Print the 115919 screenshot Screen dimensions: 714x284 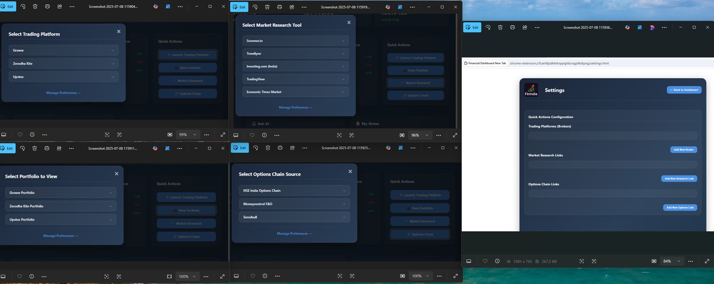coord(280,7)
